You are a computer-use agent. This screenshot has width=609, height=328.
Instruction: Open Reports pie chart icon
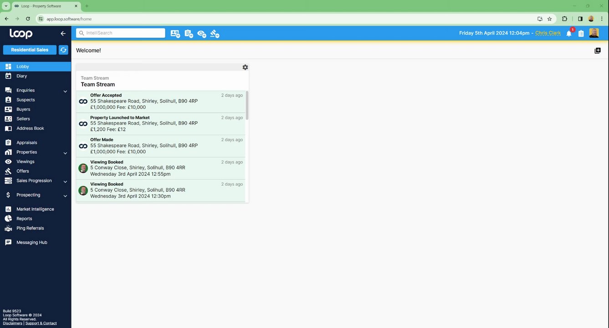click(x=8, y=219)
